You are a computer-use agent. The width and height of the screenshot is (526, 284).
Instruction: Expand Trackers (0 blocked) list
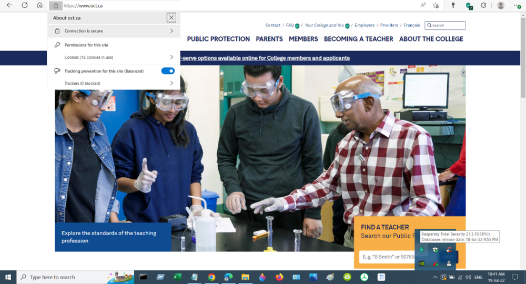(114, 83)
